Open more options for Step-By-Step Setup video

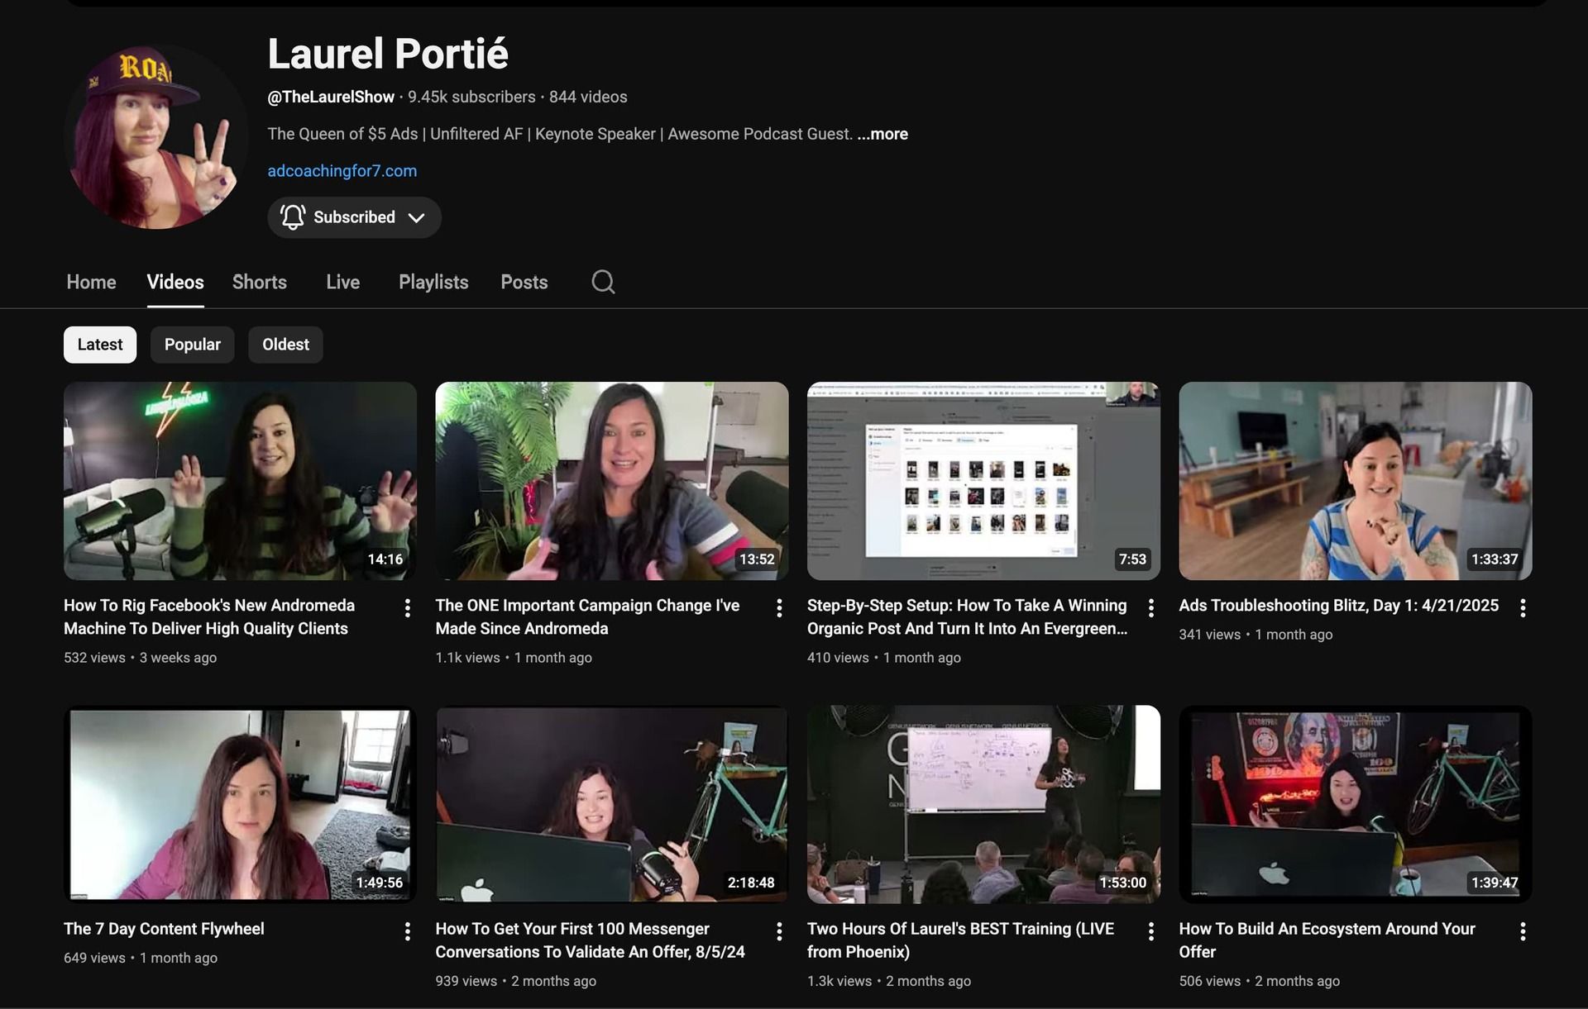click(1150, 608)
